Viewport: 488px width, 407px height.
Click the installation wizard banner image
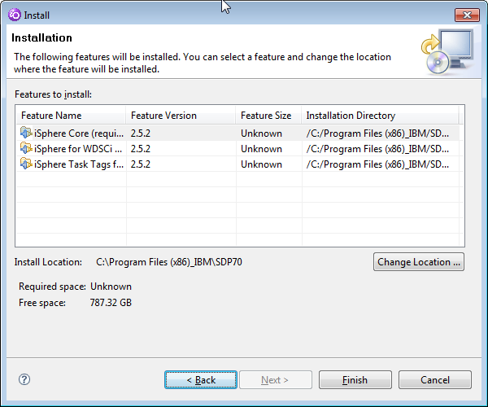[447, 52]
